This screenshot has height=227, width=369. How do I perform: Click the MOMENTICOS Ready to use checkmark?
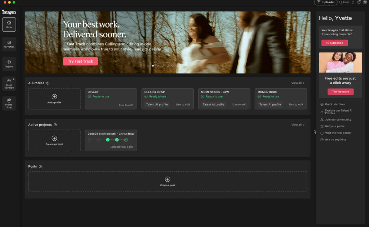click(259, 96)
